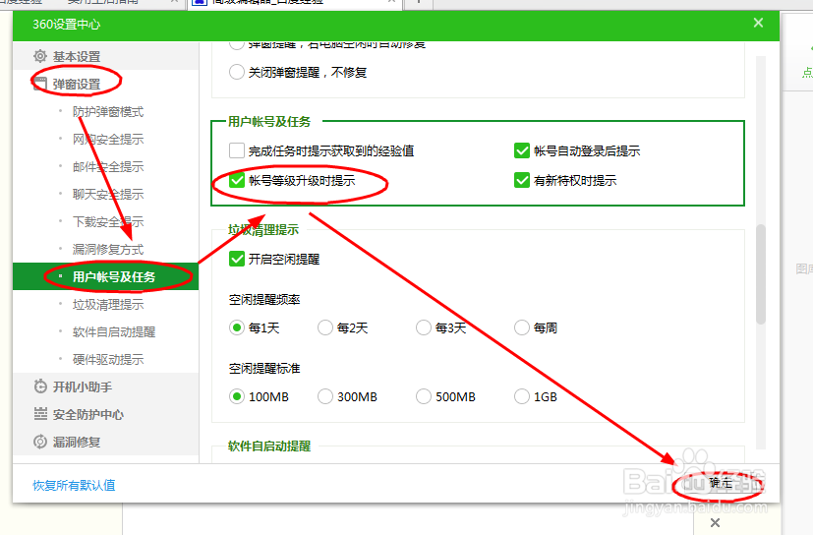Select 每1天 reminder frequency

click(237, 327)
